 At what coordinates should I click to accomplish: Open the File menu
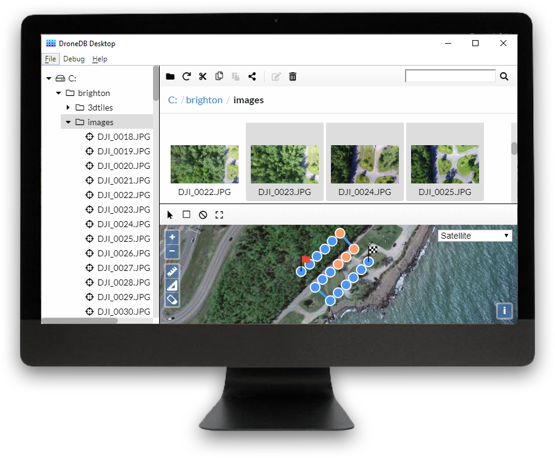[50, 59]
